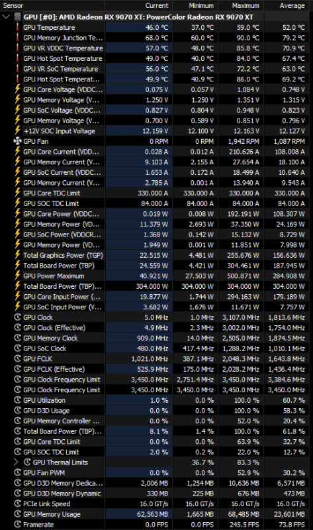Viewport: 313px width, 530px height.
Task: Click the 46.0 °C current temperature value
Action: pos(157,27)
